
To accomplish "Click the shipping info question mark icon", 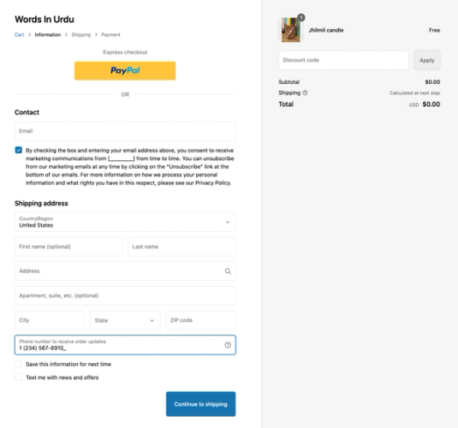I will coord(305,93).
